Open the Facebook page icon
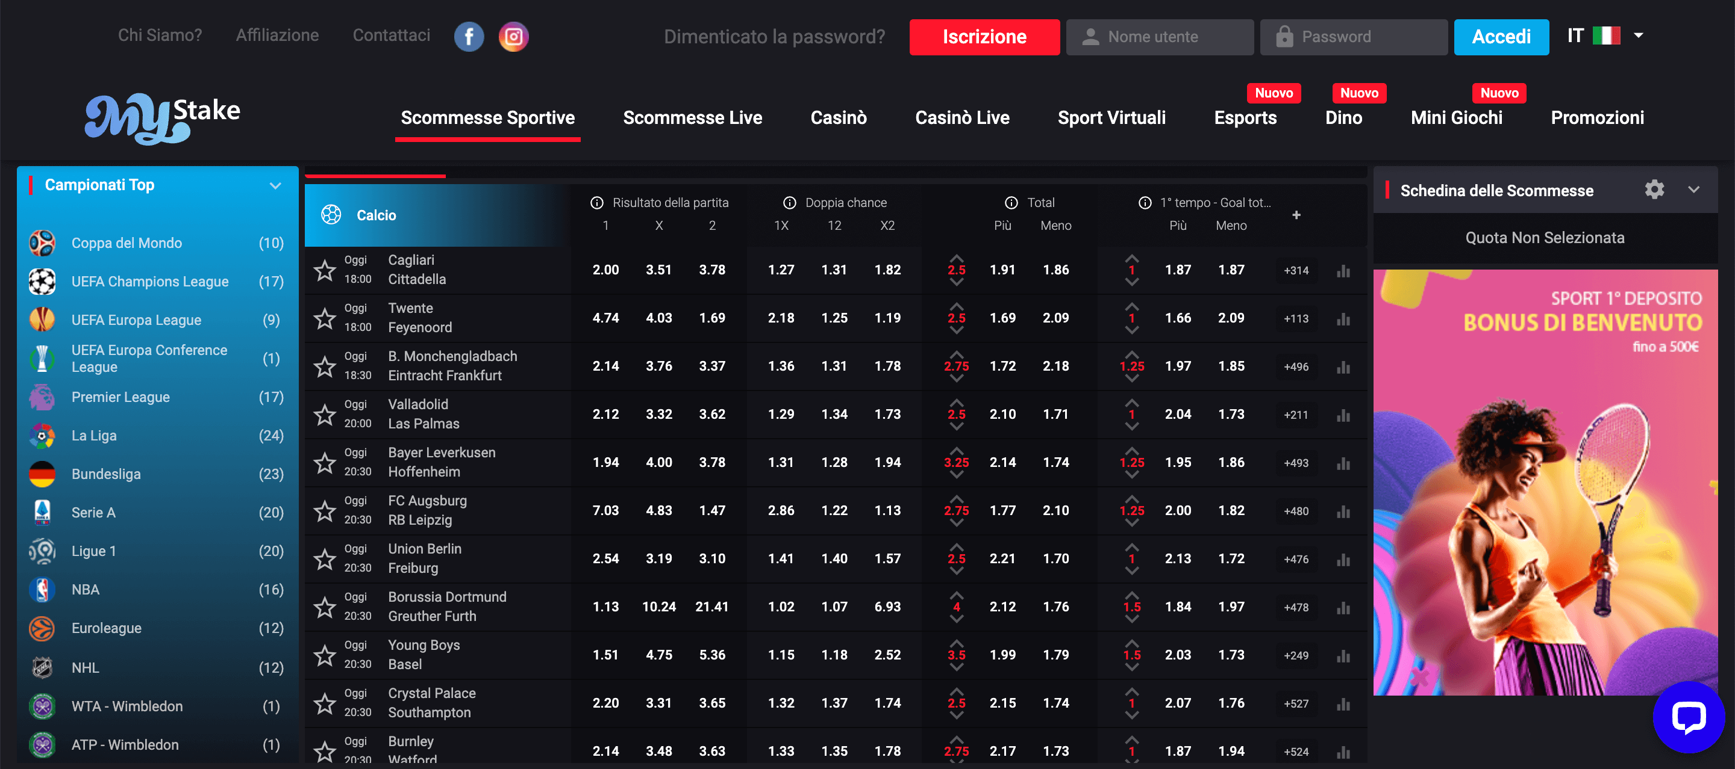The width and height of the screenshot is (1735, 769). (x=469, y=36)
